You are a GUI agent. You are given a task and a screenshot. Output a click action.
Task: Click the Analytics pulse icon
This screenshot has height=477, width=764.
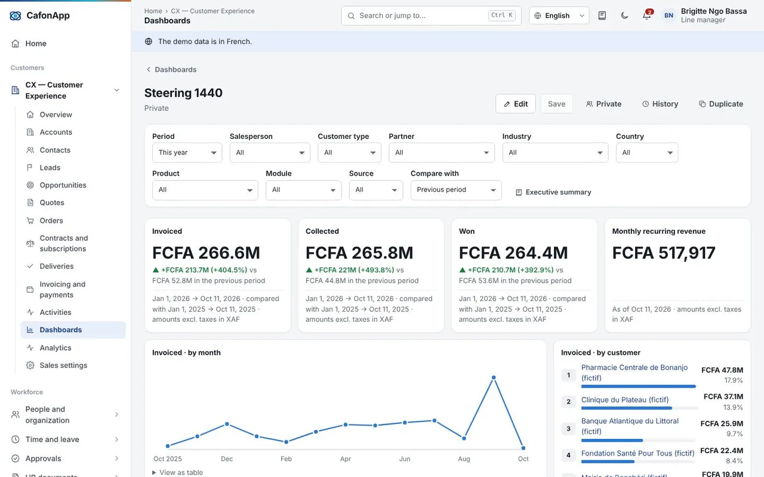pos(30,348)
